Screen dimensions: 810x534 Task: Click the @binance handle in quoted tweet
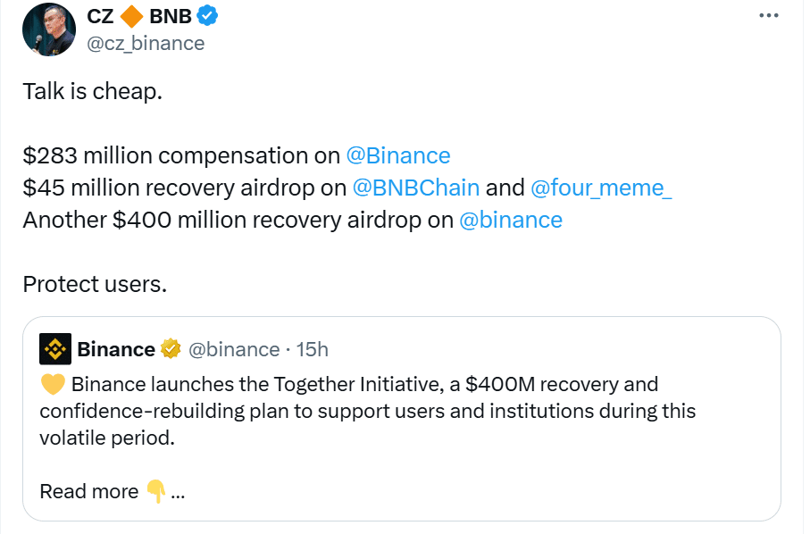234,349
